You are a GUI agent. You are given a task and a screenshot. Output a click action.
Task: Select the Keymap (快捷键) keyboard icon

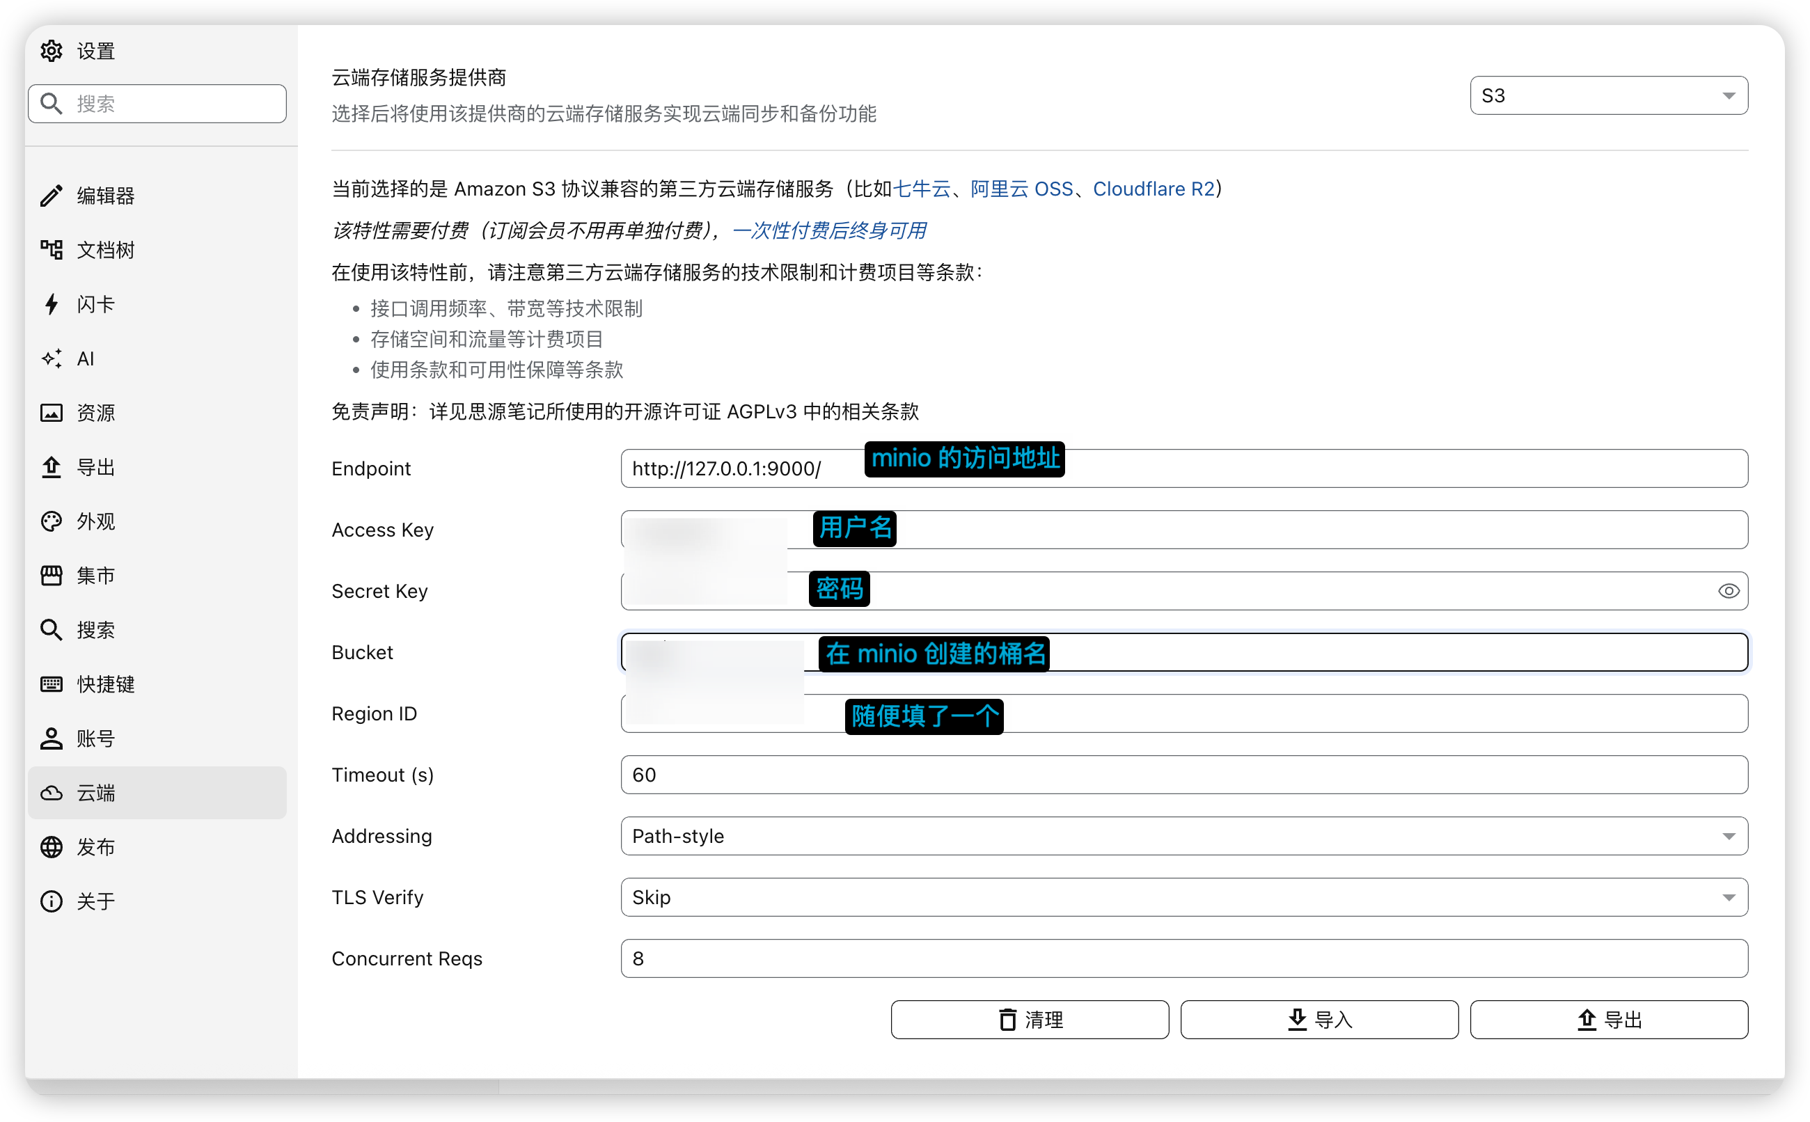point(52,684)
